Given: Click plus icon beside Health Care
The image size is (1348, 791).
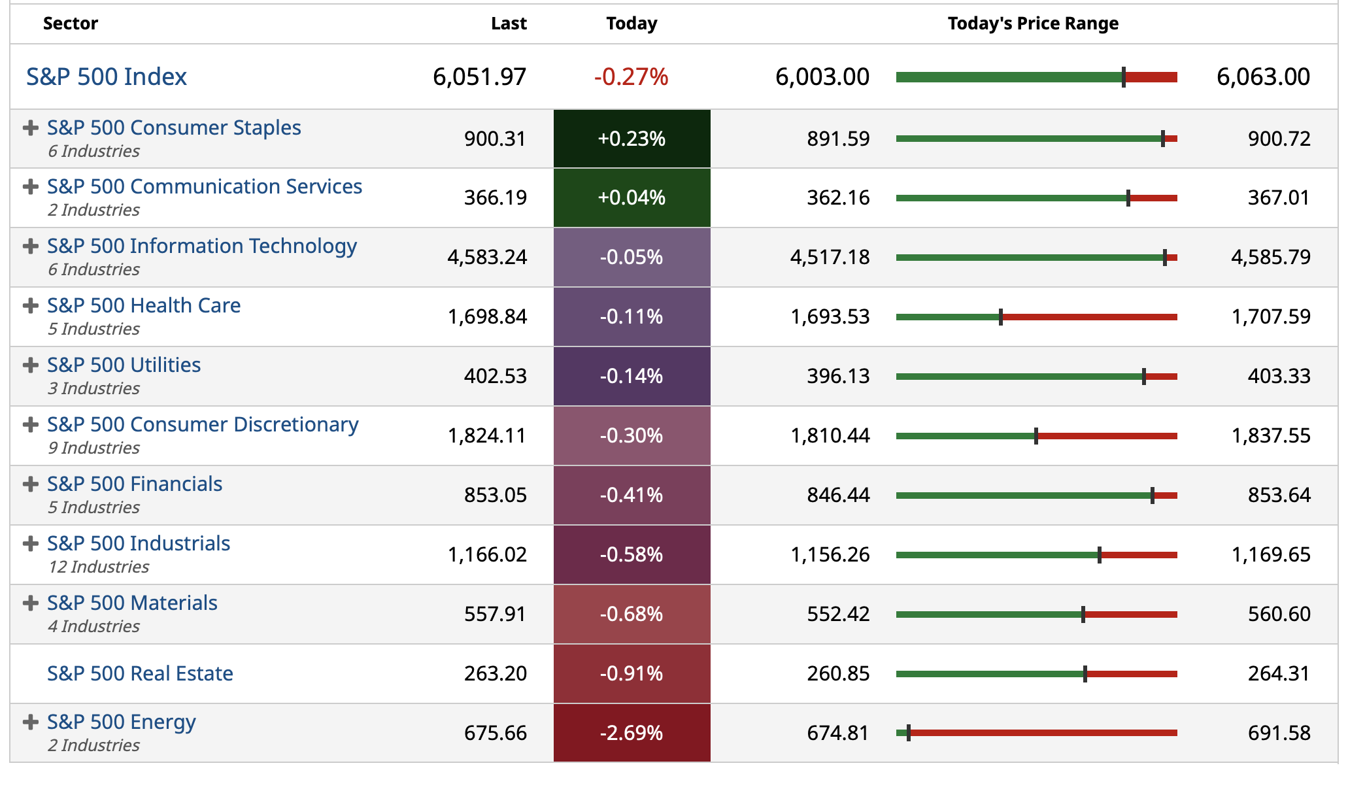Looking at the screenshot, I should tap(30, 305).
